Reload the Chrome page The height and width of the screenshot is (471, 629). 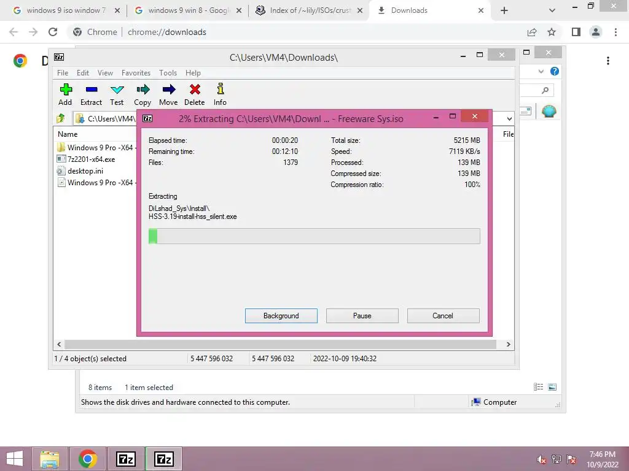[53, 32]
